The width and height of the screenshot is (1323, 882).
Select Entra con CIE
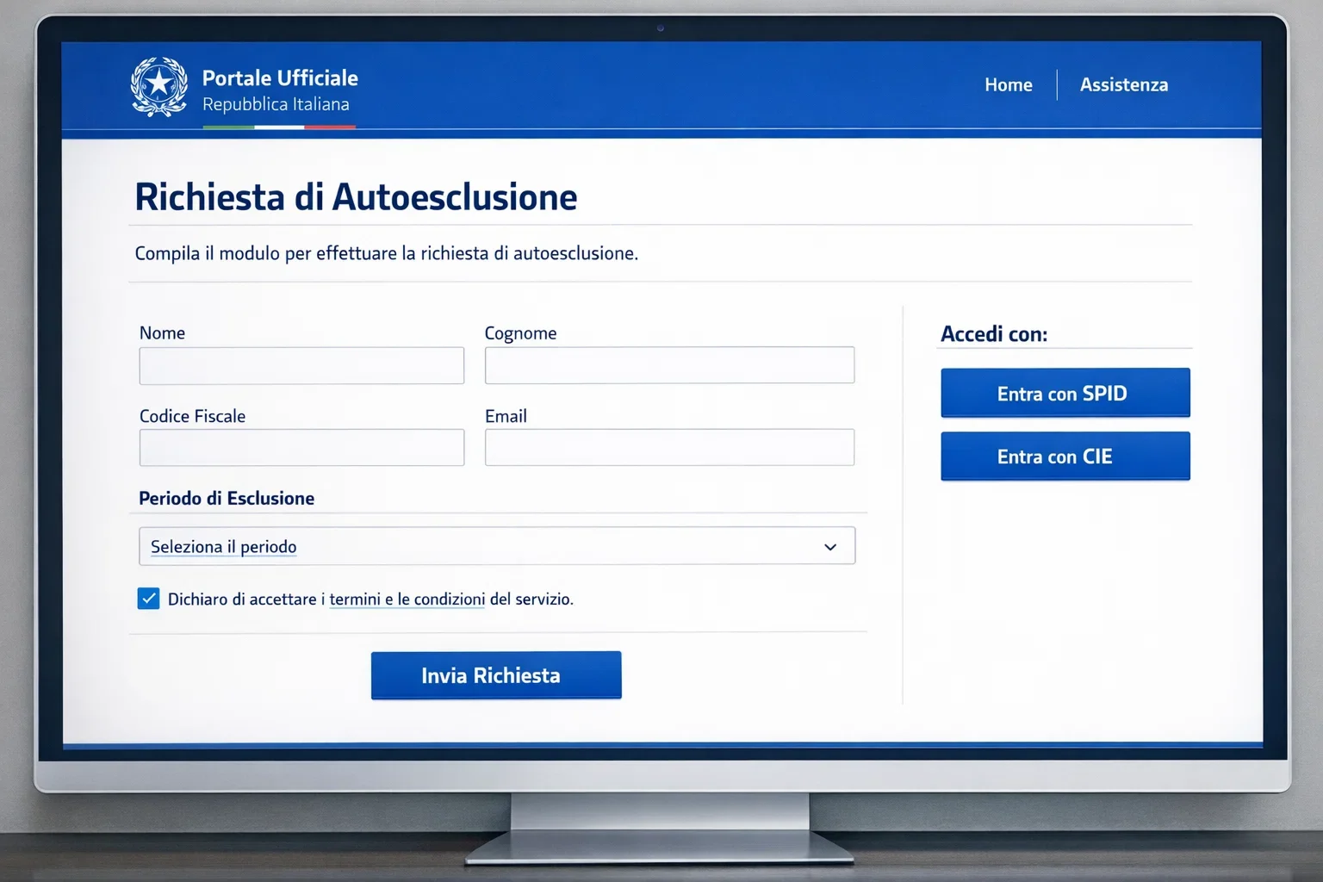point(1065,457)
